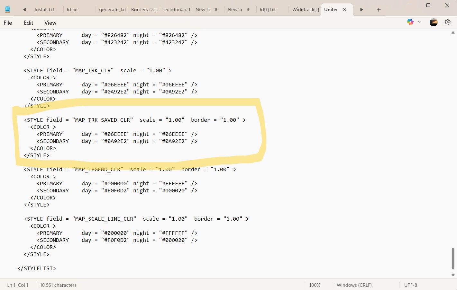Add a new tab with plus icon
Image resolution: width=457 pixels, height=290 pixels.
[379, 10]
